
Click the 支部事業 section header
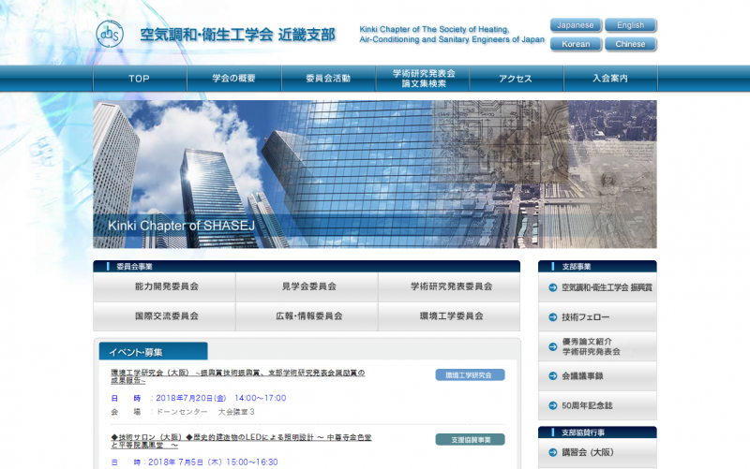click(x=597, y=266)
